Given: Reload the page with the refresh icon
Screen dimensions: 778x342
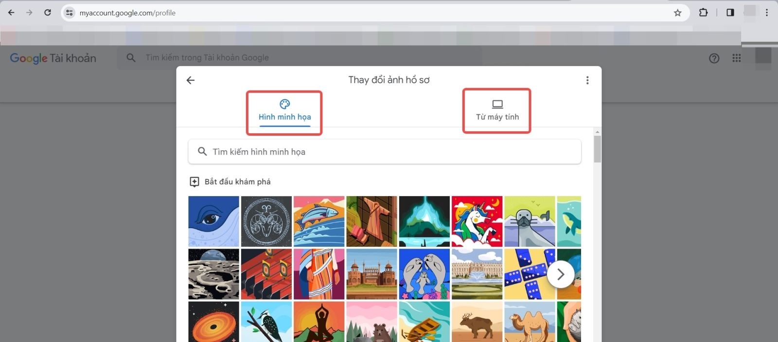Looking at the screenshot, I should (48, 13).
